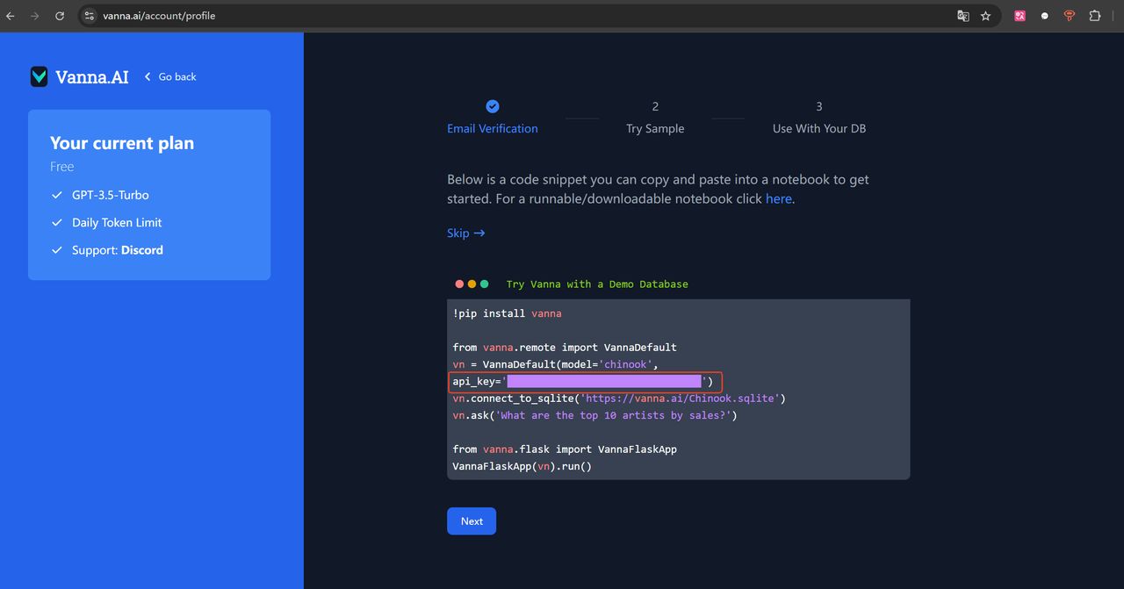Skip this step via Skip link
This screenshot has width=1124, height=589.
[465, 233]
